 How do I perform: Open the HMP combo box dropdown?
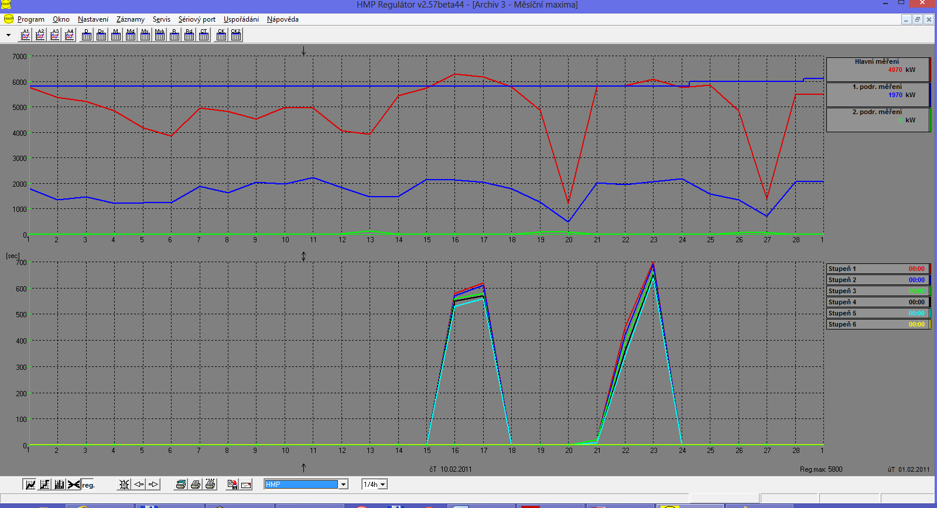point(344,484)
